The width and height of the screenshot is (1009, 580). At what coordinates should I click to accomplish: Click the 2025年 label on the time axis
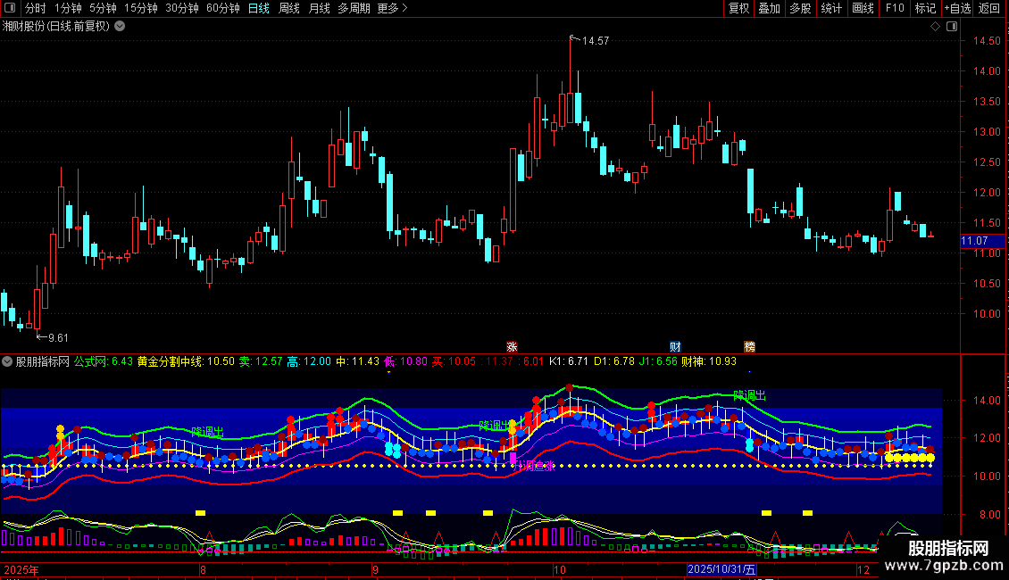[x=21, y=569]
